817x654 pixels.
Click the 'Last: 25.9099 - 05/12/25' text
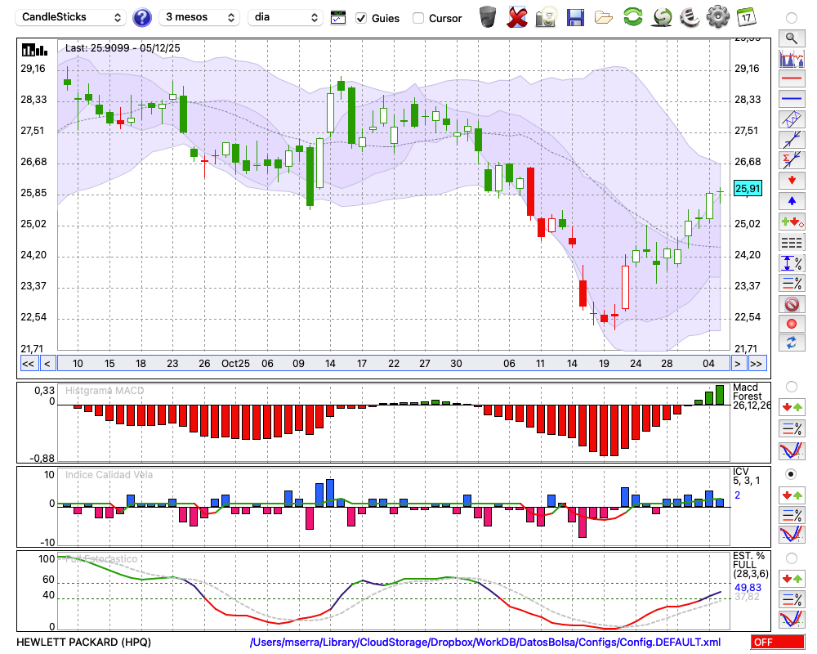point(123,48)
